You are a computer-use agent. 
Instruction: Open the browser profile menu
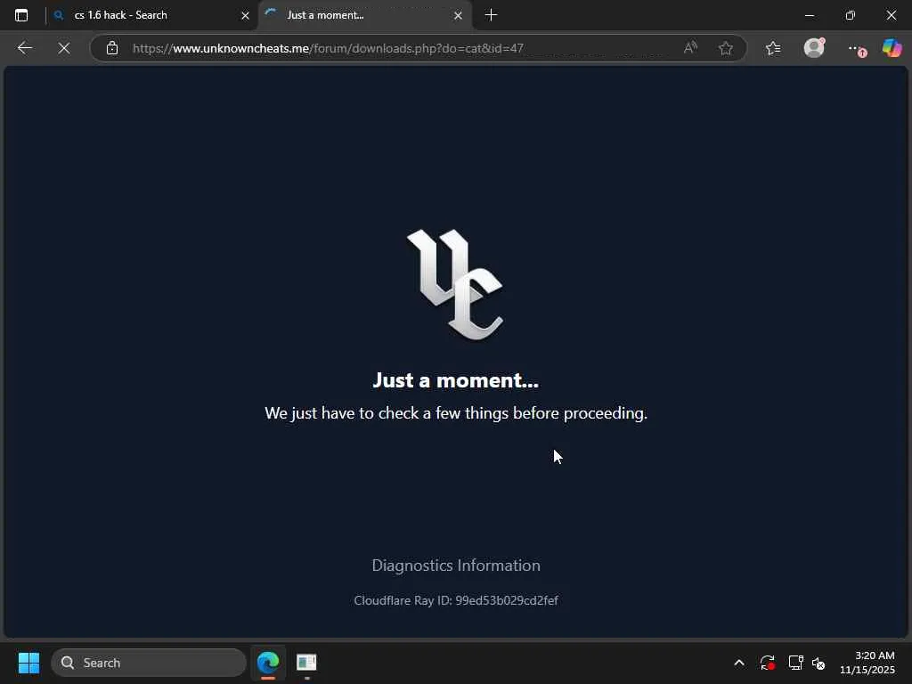pos(814,48)
